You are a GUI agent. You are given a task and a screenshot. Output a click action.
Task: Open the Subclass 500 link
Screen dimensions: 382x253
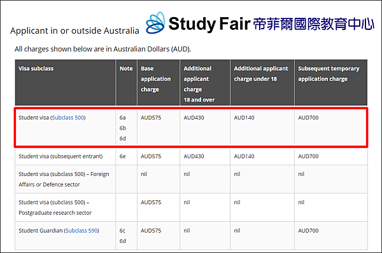(68, 118)
